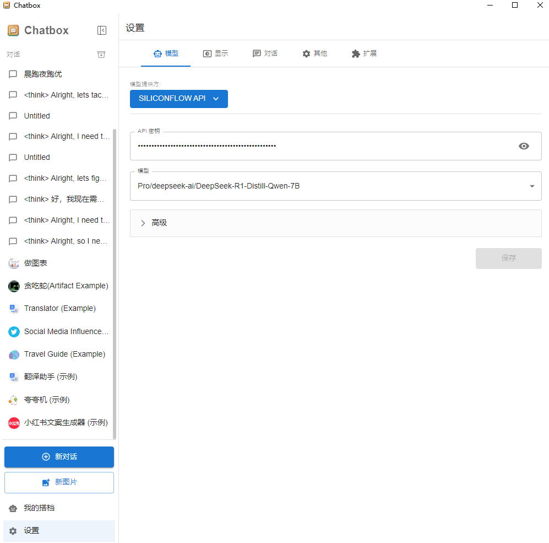The width and height of the screenshot is (549, 543).
Task: Click the gear icon on the 其他 tab
Action: [x=306, y=53]
